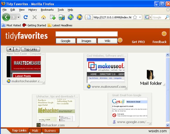Click the toolbar icon with arrows and IE logo
Image resolution: width=170 pixels, height=134 pixels.
click(x=62, y=17)
